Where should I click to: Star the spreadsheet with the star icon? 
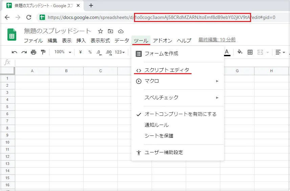click(100, 31)
